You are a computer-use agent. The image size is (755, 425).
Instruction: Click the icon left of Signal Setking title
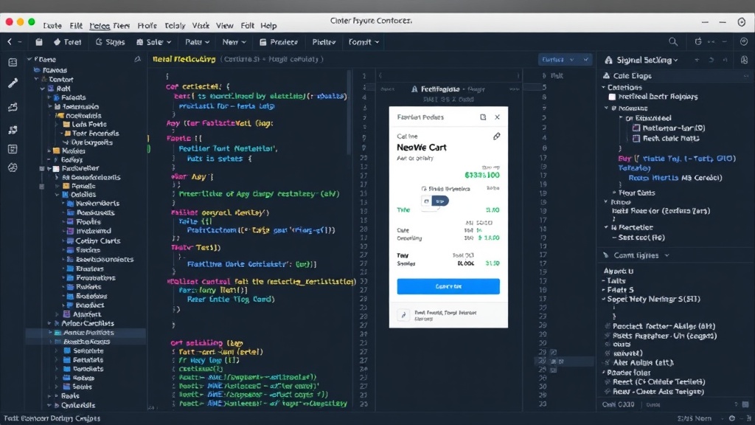tap(608, 60)
